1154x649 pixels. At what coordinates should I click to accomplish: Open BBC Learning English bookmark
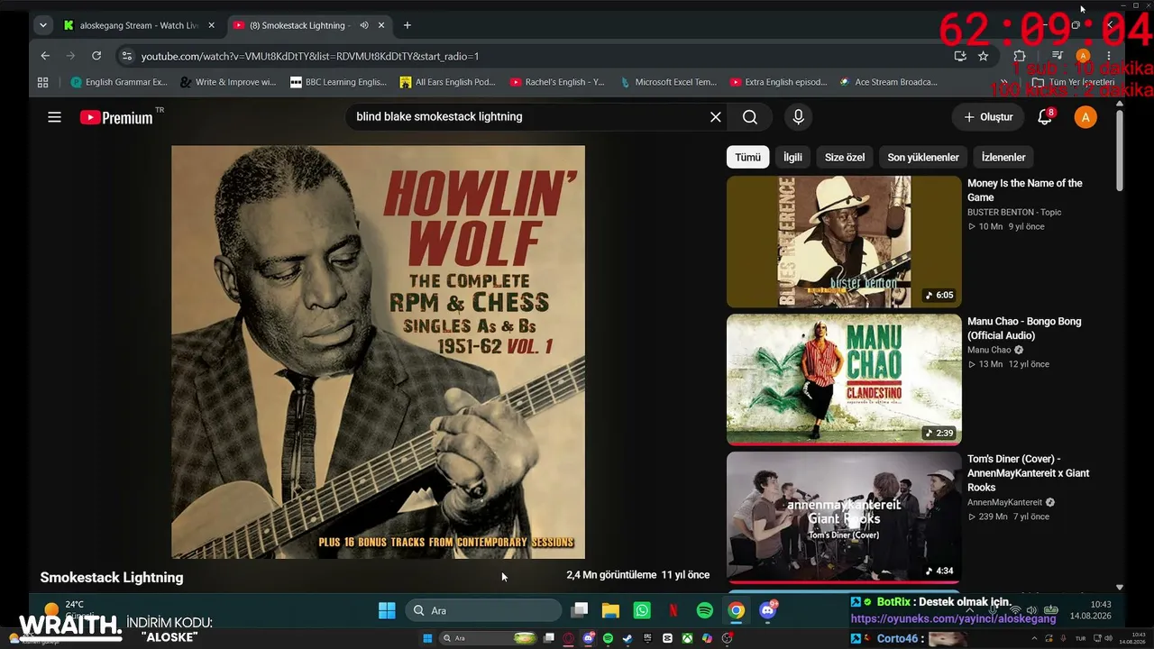pyautogui.click(x=338, y=82)
